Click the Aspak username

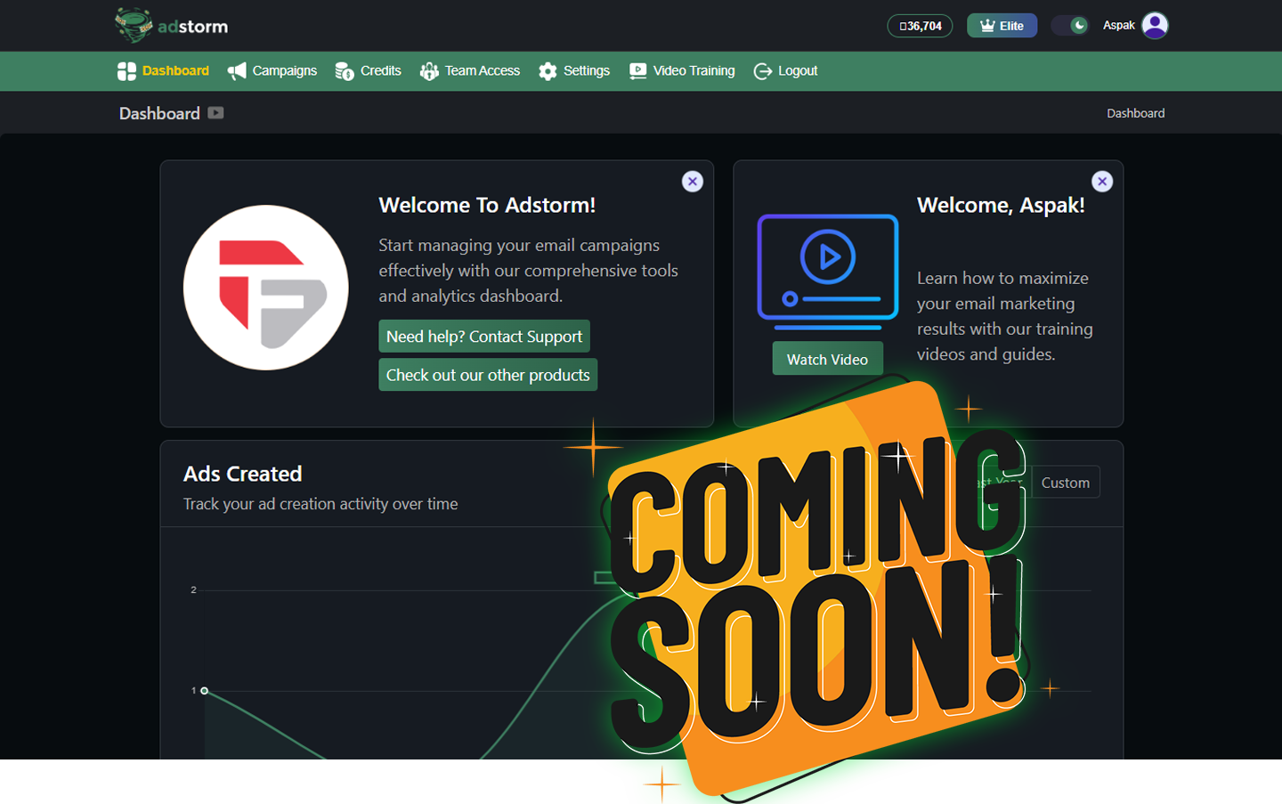tap(1118, 25)
